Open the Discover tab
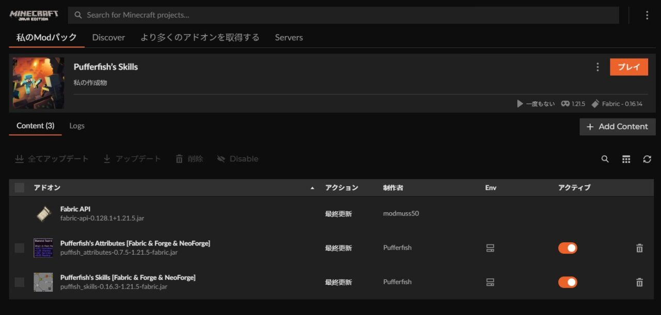Image resolution: width=661 pixels, height=315 pixels. pyautogui.click(x=108, y=37)
